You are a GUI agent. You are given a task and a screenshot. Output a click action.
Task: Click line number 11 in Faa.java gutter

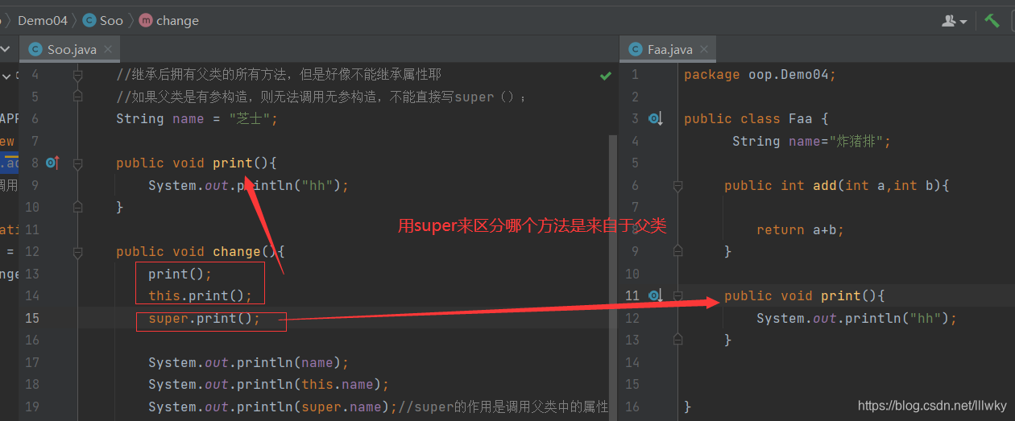tap(632, 295)
